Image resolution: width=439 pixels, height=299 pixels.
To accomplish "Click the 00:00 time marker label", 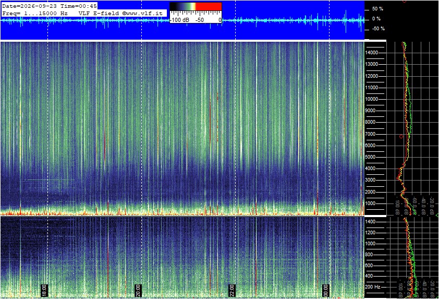I will point(326,290).
